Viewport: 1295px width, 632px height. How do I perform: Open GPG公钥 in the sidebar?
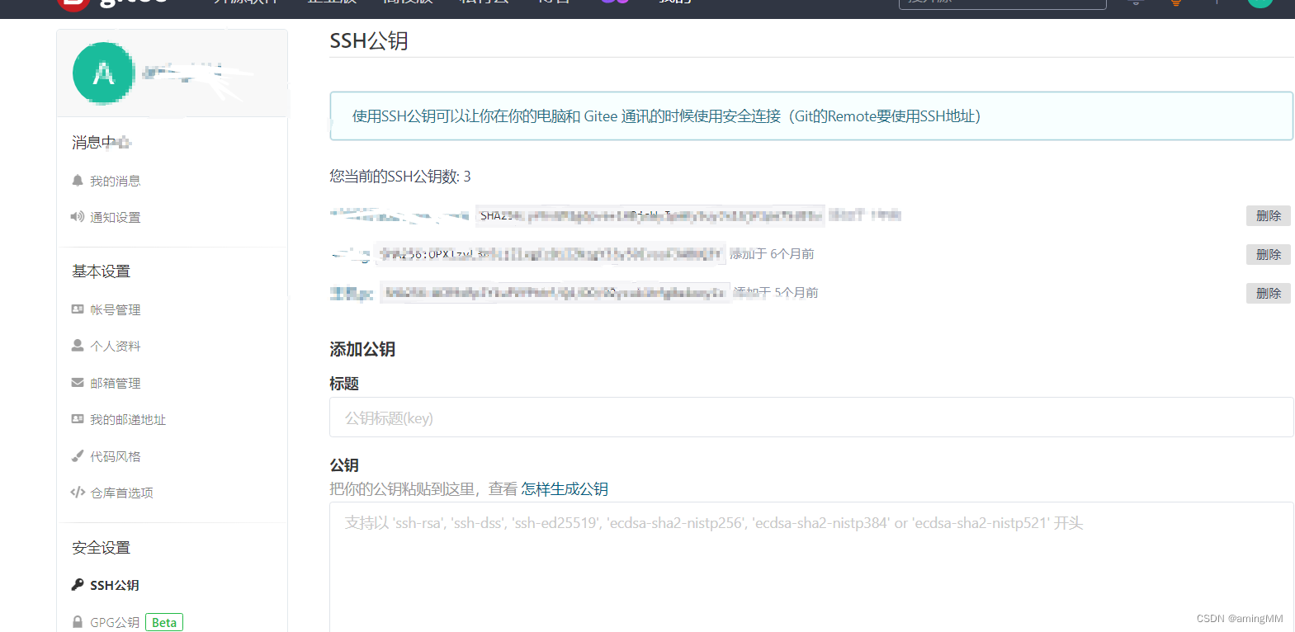click(114, 622)
